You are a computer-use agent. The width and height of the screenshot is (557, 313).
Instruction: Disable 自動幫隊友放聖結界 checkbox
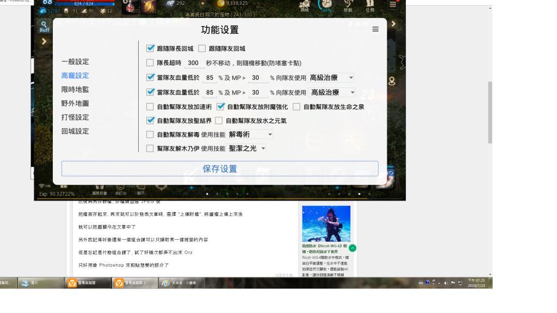click(151, 121)
